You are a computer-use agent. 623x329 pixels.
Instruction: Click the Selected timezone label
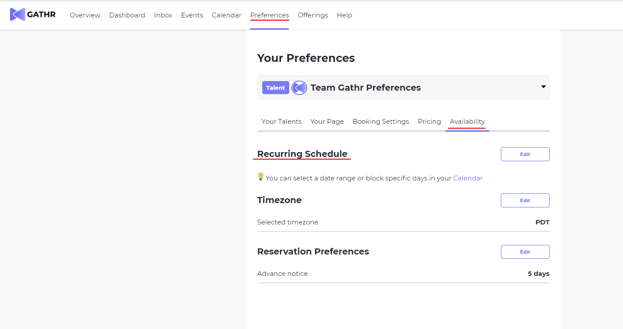pyautogui.click(x=288, y=222)
